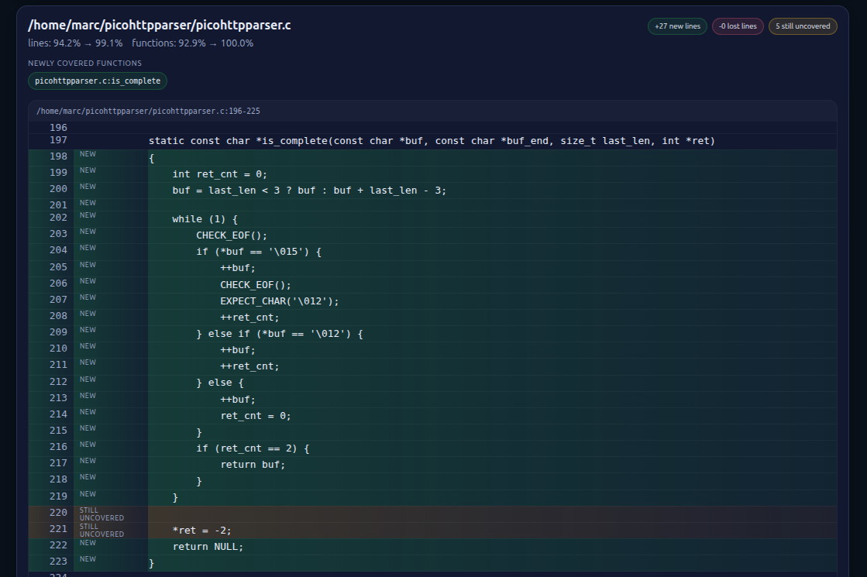This screenshot has width=867, height=577.
Task: Click the 'int ret_cnt = 0;' code line
Action: pyautogui.click(x=219, y=174)
